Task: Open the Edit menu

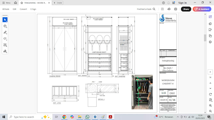Action: pos(14,9)
